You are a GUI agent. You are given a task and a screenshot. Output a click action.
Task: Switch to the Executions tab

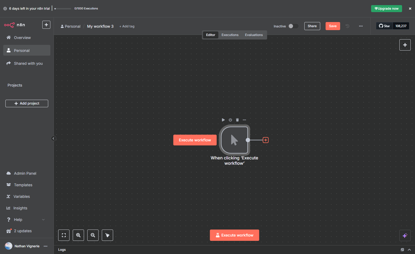click(230, 35)
